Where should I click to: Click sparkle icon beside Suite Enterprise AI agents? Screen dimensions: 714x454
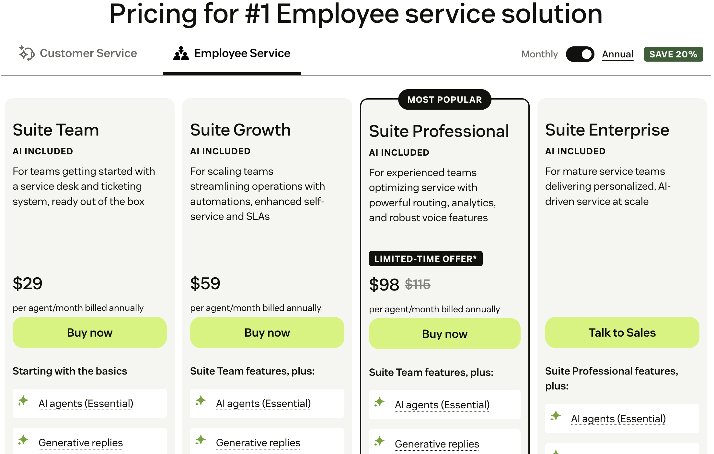pos(556,416)
